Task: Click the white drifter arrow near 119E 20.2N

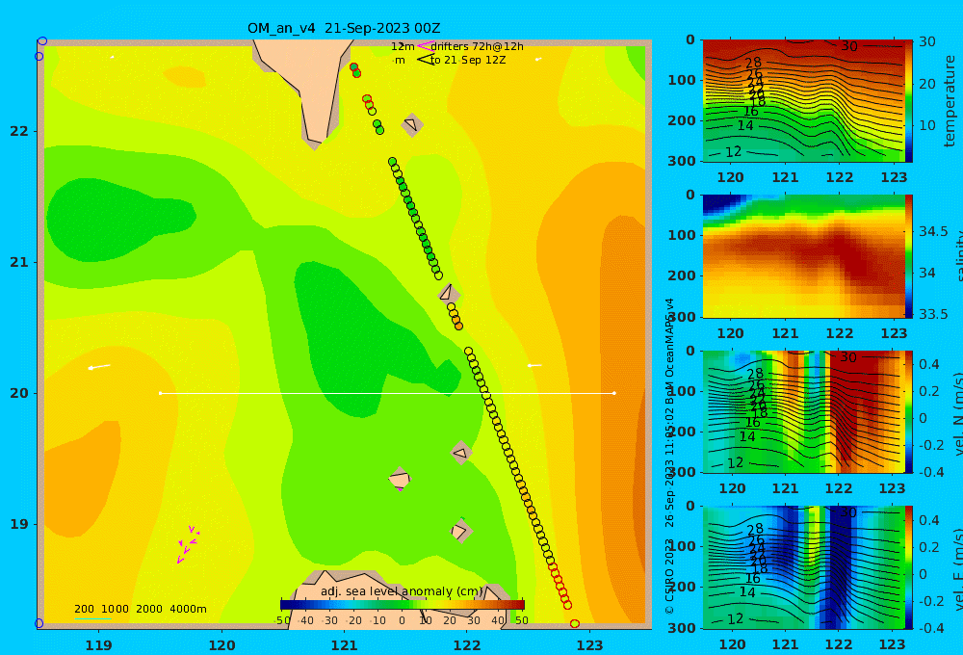Action: coord(99,367)
